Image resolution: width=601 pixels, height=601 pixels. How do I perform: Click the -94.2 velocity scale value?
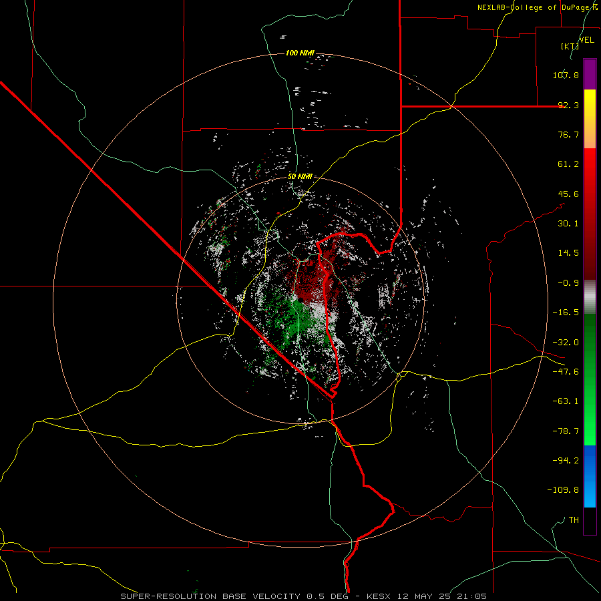click(x=566, y=460)
